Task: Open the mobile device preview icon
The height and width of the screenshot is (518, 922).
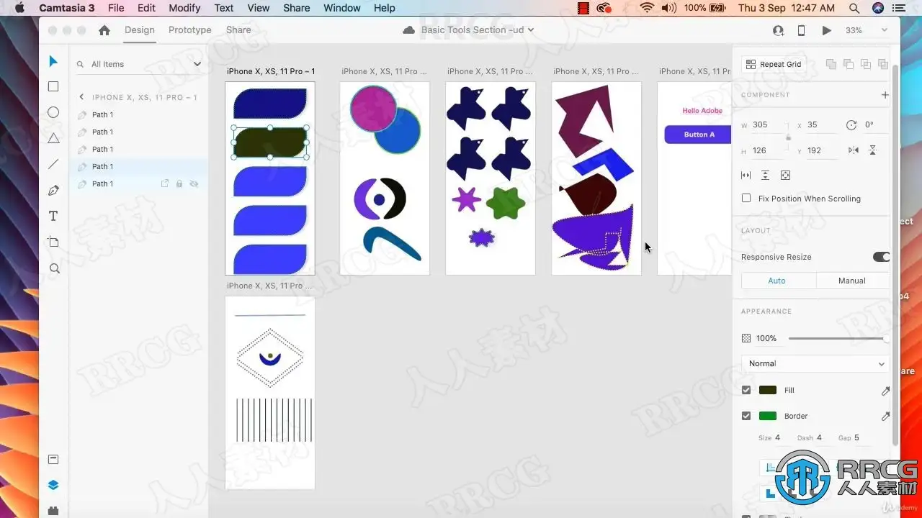Action: pyautogui.click(x=801, y=30)
